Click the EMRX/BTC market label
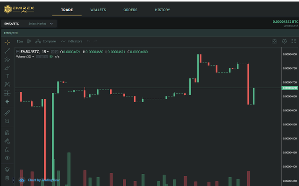The width and height of the screenshot is (299, 186). (x=11, y=24)
